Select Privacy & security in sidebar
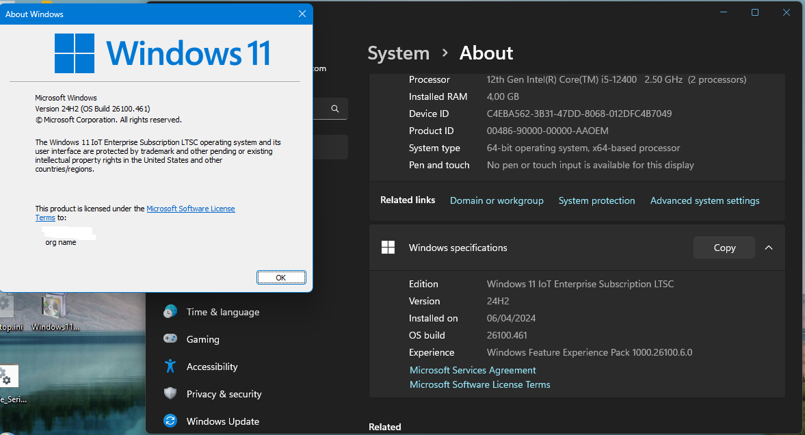 point(224,394)
